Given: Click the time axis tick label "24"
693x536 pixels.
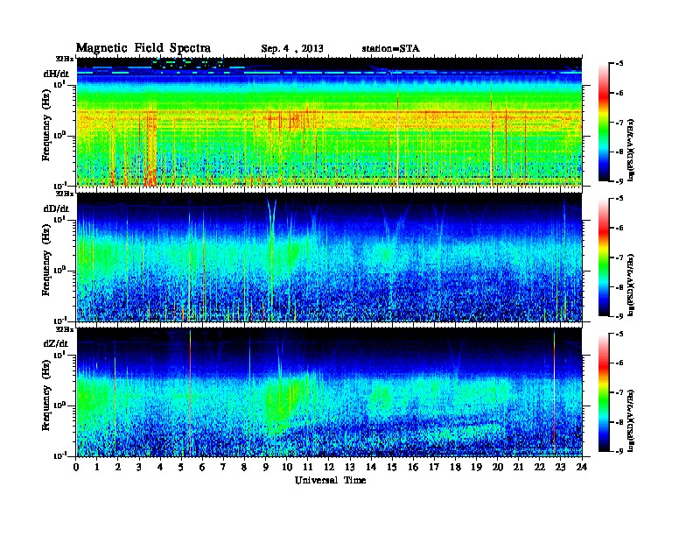Looking at the screenshot, I should pyautogui.click(x=582, y=468).
